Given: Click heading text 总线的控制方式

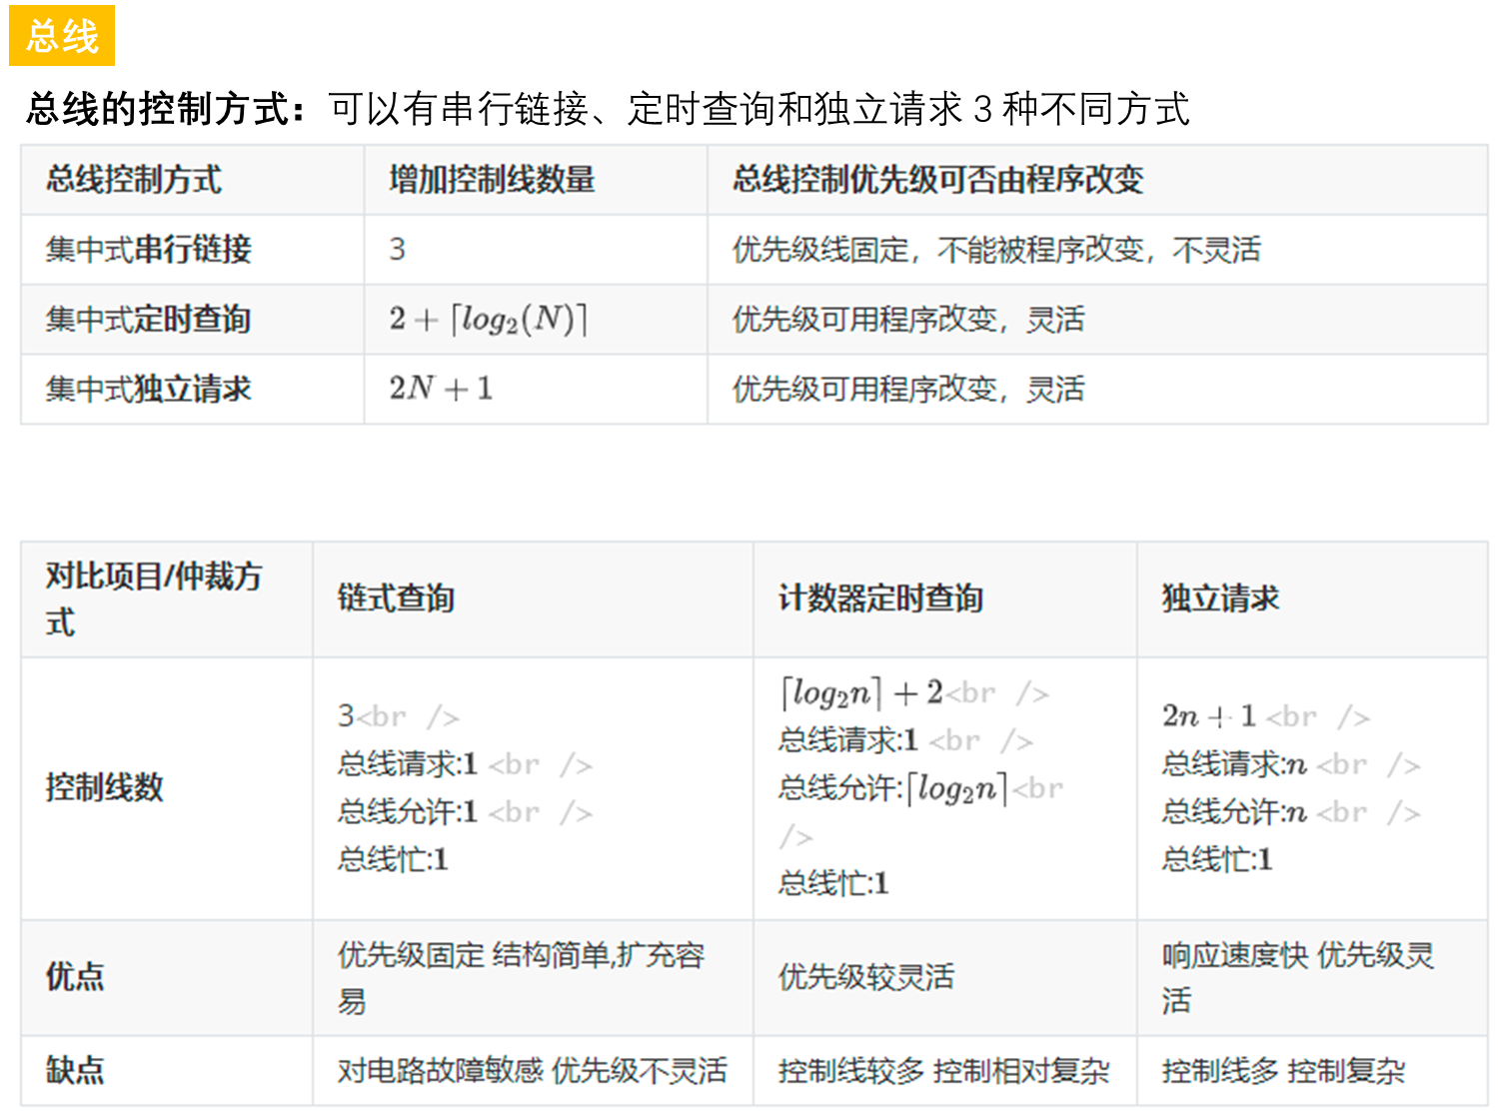Looking at the screenshot, I should [x=166, y=109].
